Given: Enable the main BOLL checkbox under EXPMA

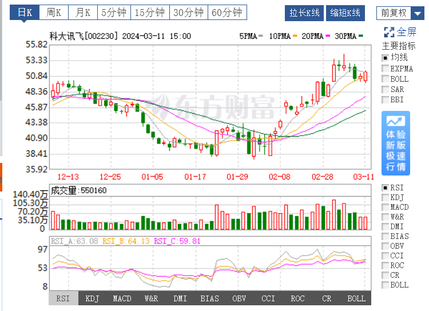Looking at the screenshot, I should pos(385,79).
